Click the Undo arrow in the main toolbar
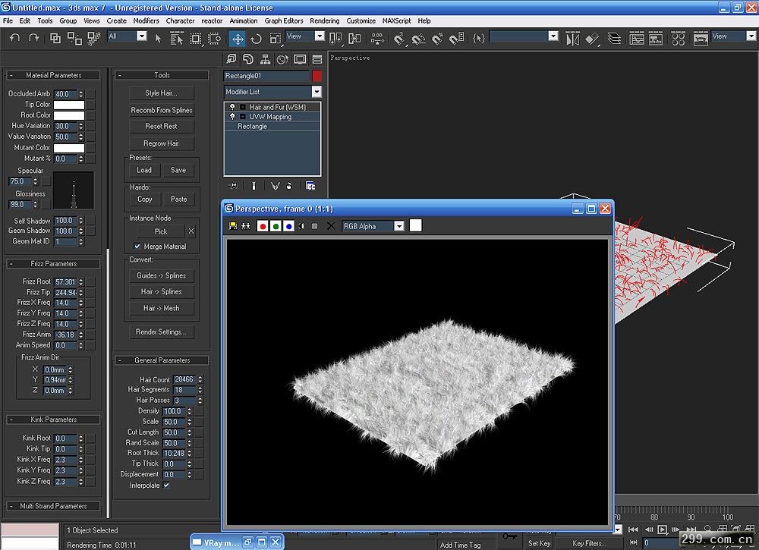Viewport: 759px width, 550px height. (x=14, y=38)
